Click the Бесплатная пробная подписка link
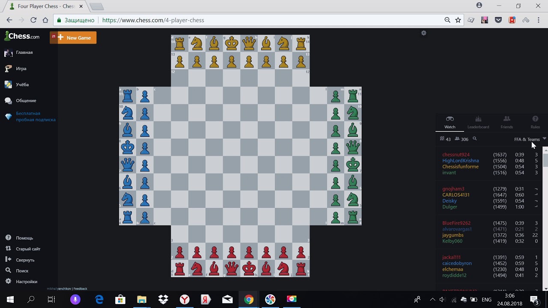Screen dimensions: 548x308 36,116
